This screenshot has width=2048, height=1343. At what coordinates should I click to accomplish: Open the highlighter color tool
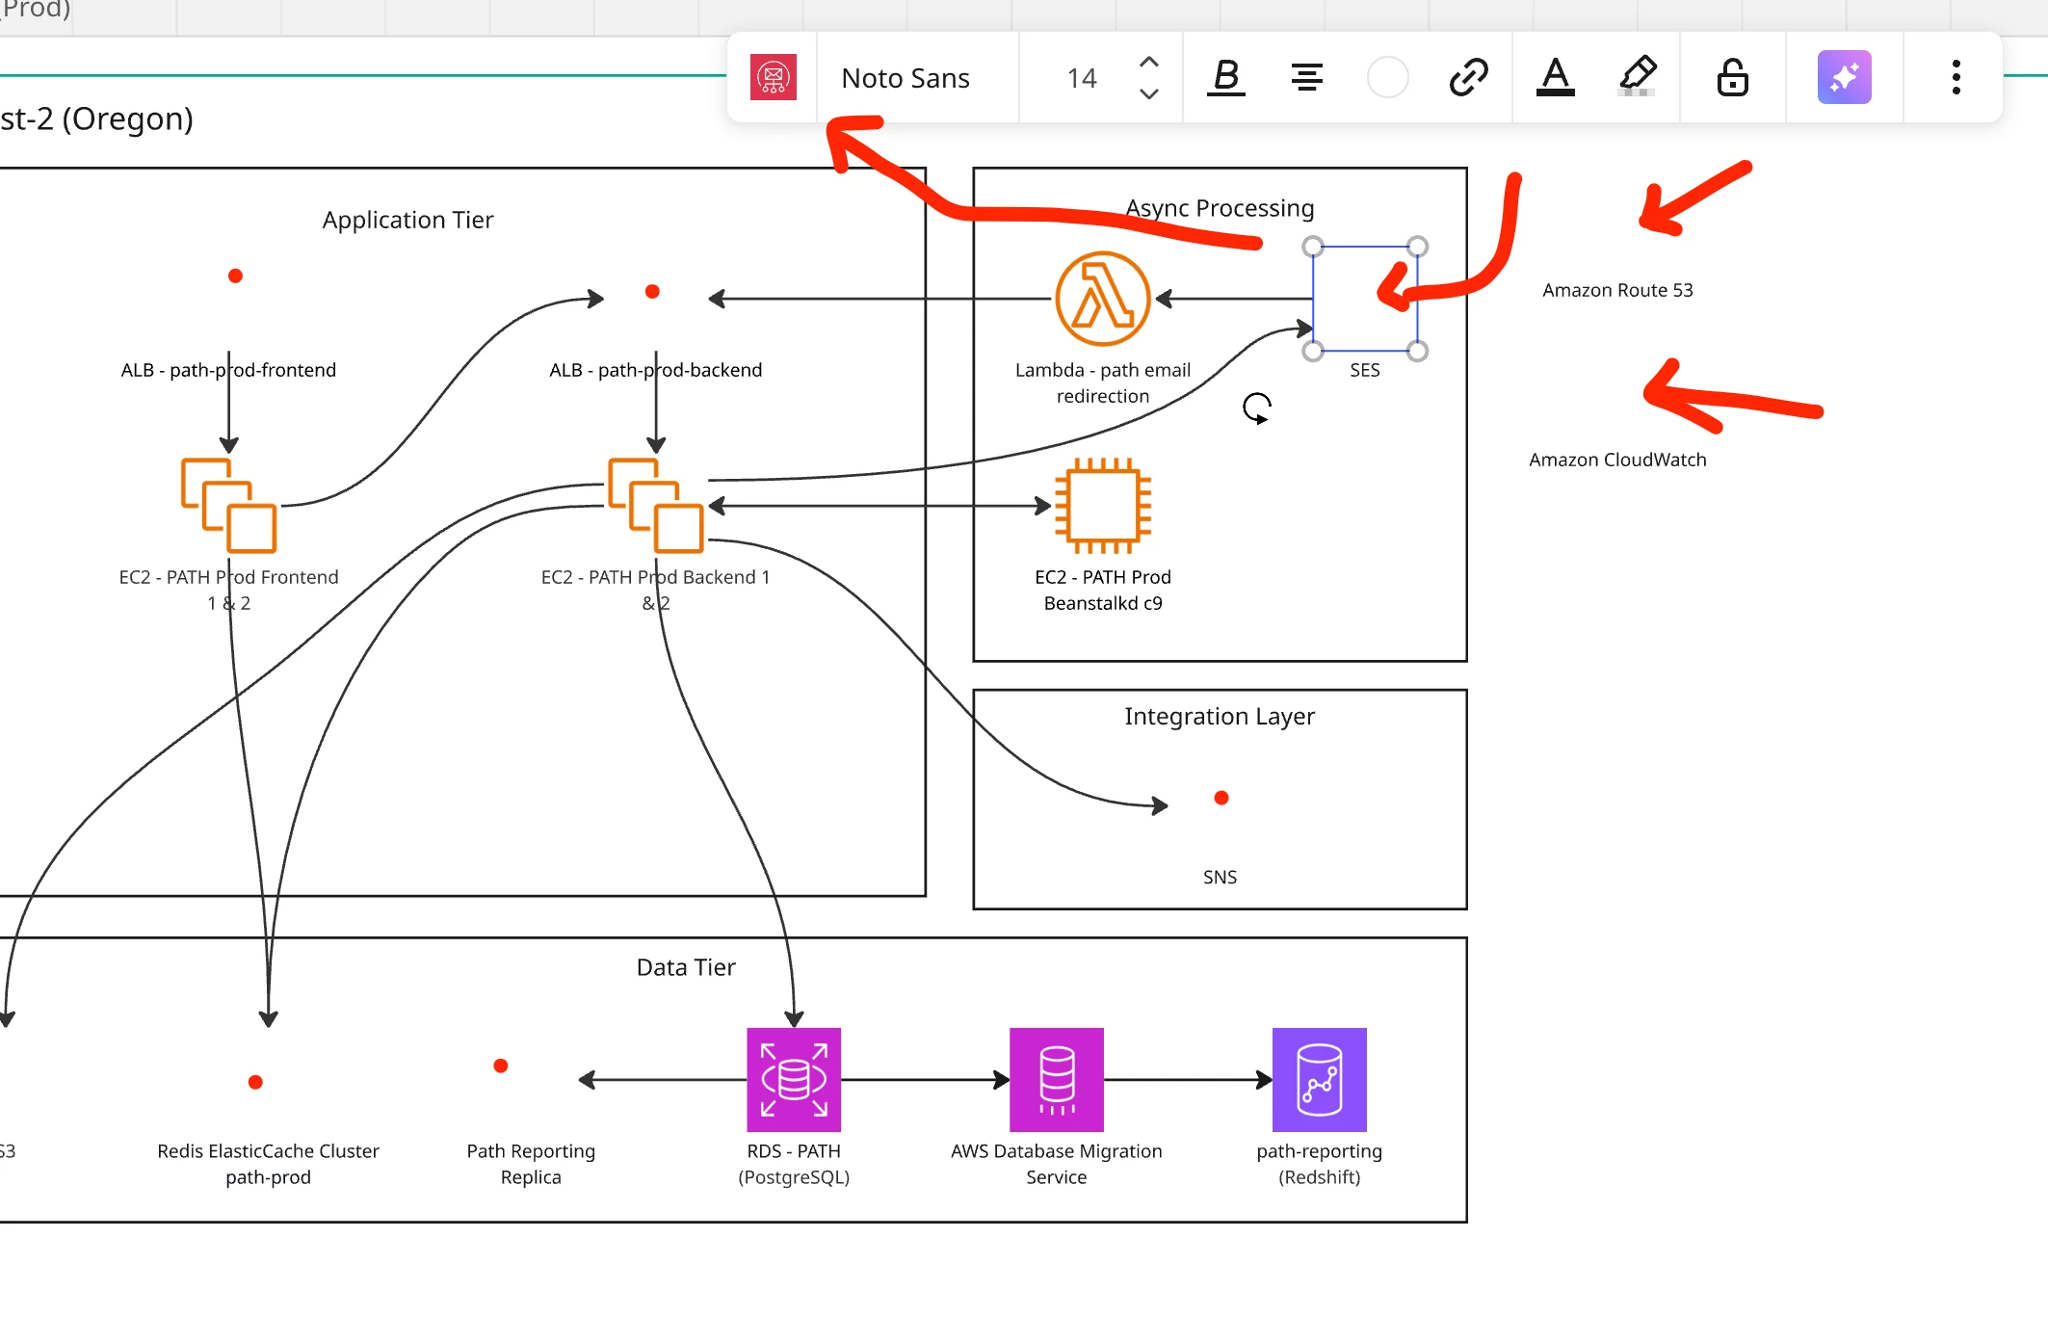1638,77
